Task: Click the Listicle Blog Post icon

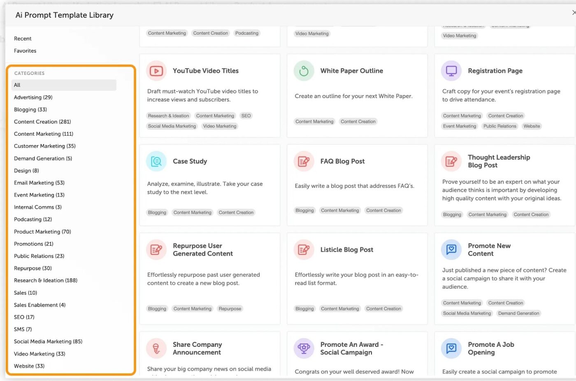Action: [303, 249]
